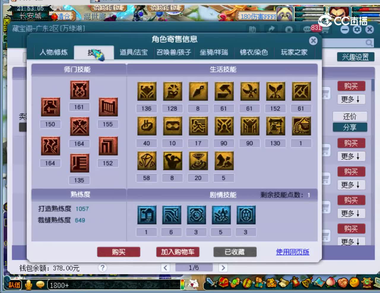Open the life skill icon with level 136
The width and height of the screenshot is (380, 293).
coord(147,91)
